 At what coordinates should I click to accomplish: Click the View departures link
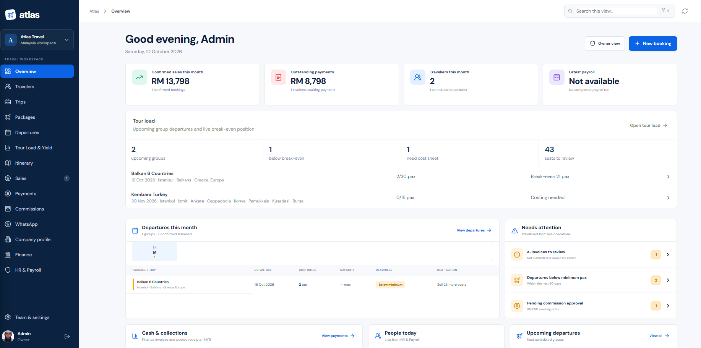(474, 230)
